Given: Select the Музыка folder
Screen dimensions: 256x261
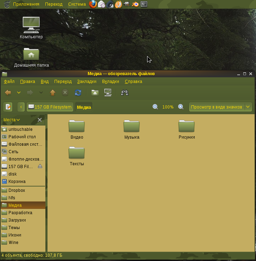Looking at the screenshot, I should [132, 129].
